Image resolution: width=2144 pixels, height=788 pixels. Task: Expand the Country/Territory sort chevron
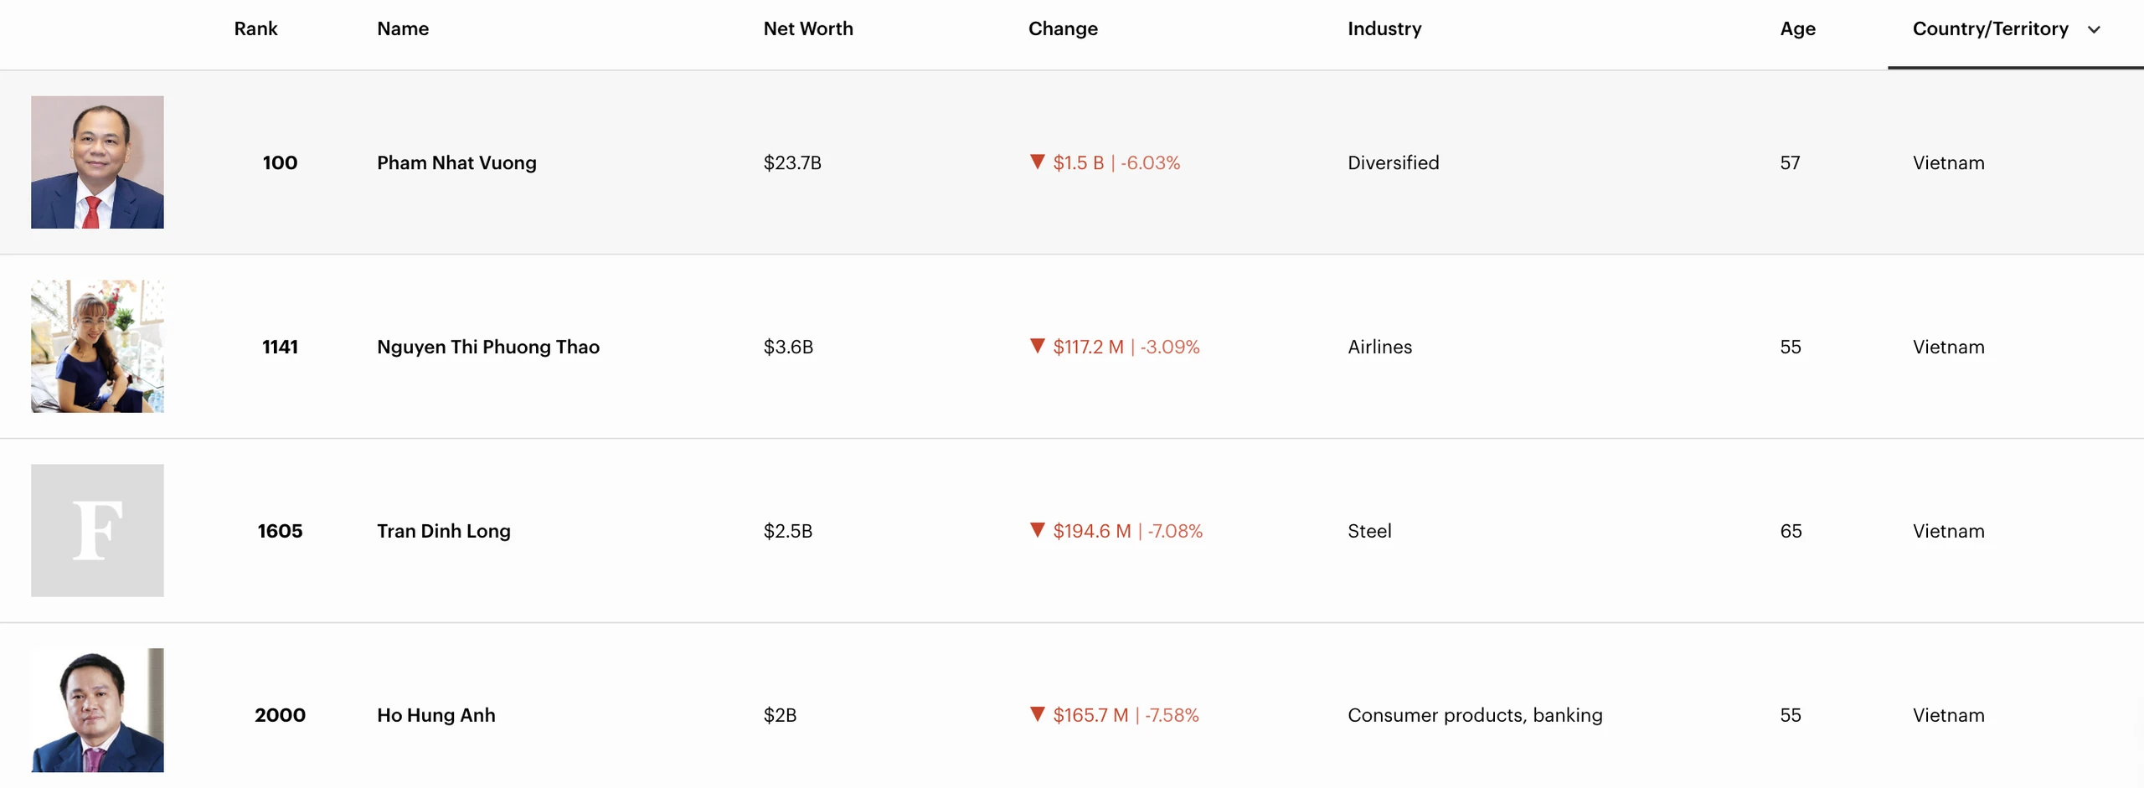point(2094,29)
